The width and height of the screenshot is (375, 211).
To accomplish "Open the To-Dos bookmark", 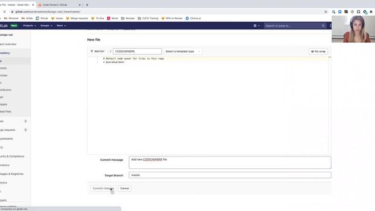I will pos(98,18).
